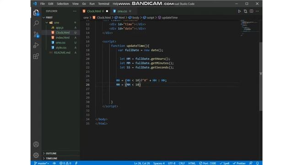Click the master branch indicator
Image resolution: width=293 pixels, height=165 pixels.
click(42, 163)
